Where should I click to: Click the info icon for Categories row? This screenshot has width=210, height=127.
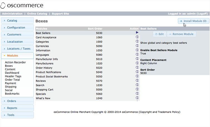pyautogui.click(x=137, y=41)
